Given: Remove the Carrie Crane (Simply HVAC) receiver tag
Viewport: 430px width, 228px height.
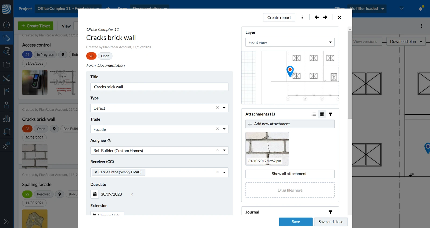Looking at the screenshot, I should coord(96,172).
